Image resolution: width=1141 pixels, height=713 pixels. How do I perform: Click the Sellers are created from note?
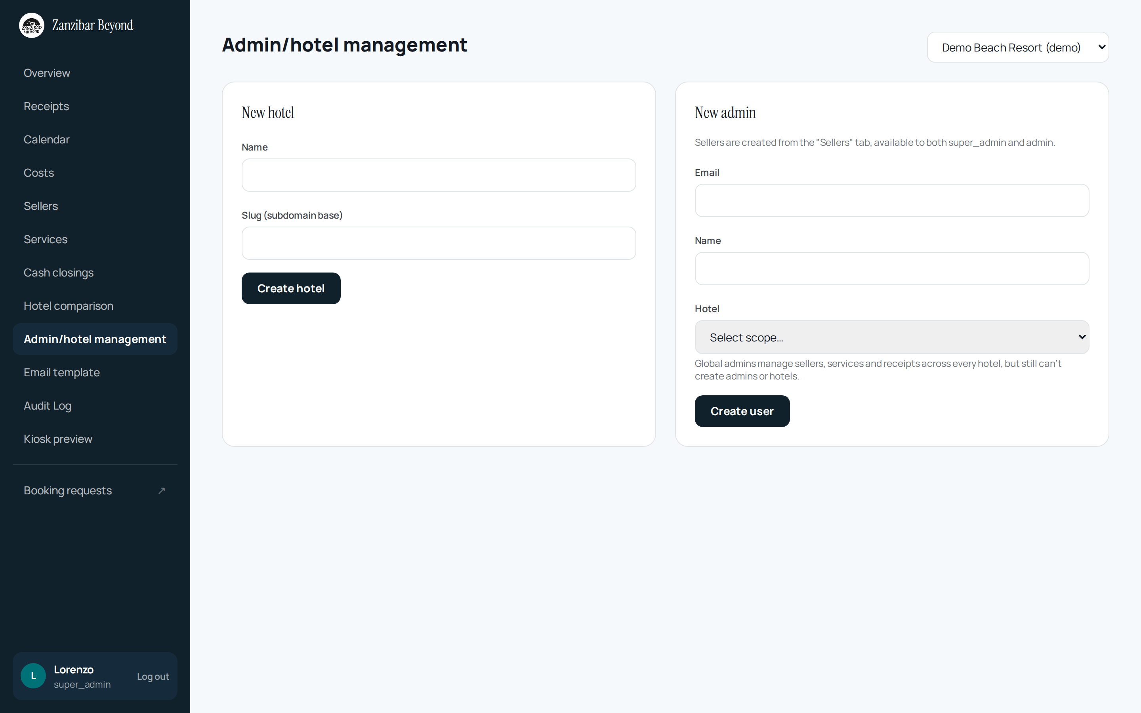pyautogui.click(x=875, y=143)
